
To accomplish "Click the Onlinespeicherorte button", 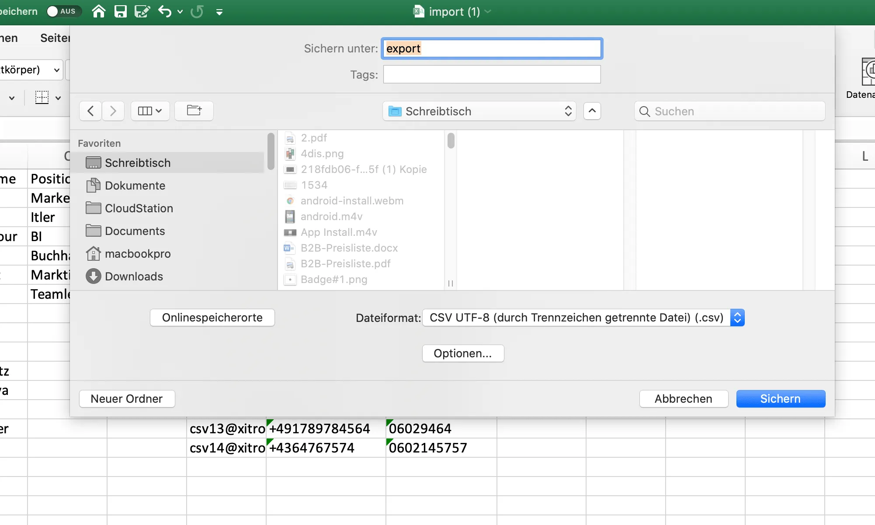I will (212, 318).
